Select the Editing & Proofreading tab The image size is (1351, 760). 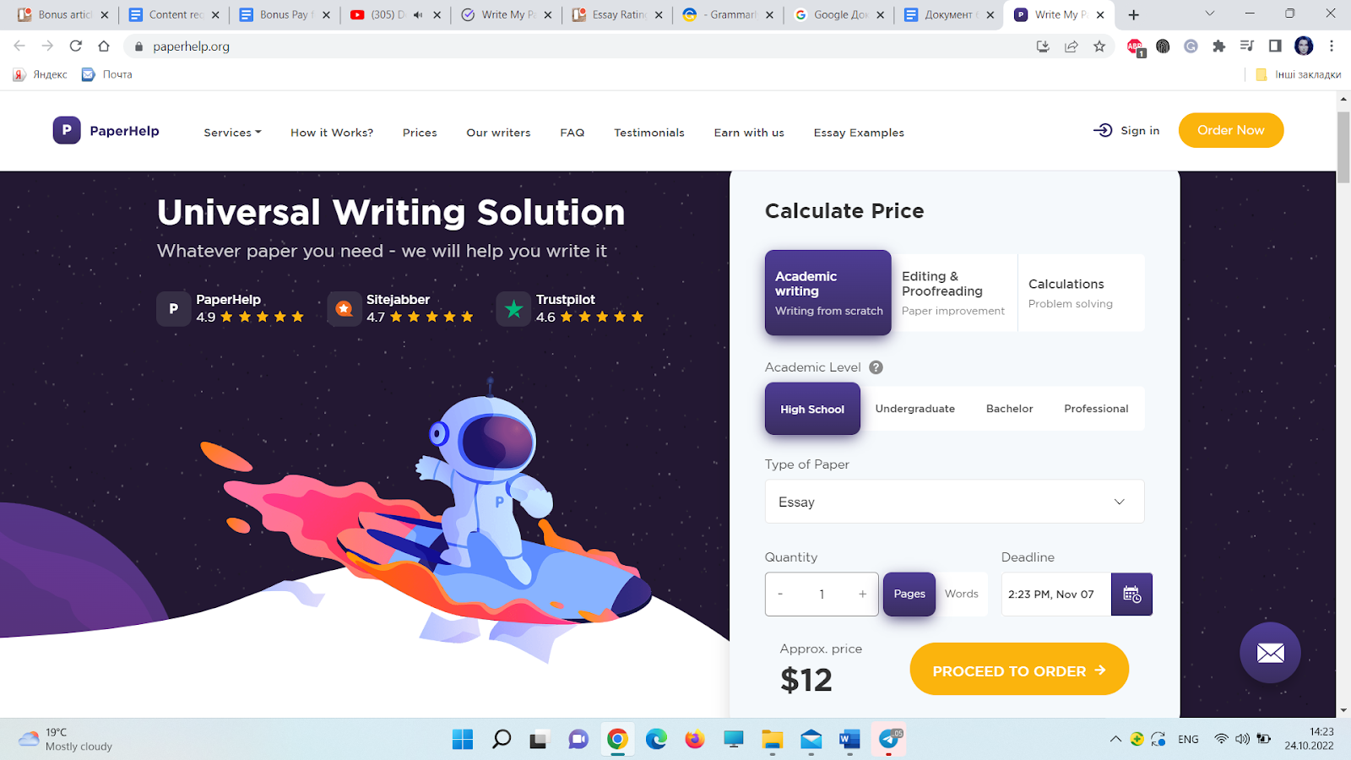coord(954,293)
